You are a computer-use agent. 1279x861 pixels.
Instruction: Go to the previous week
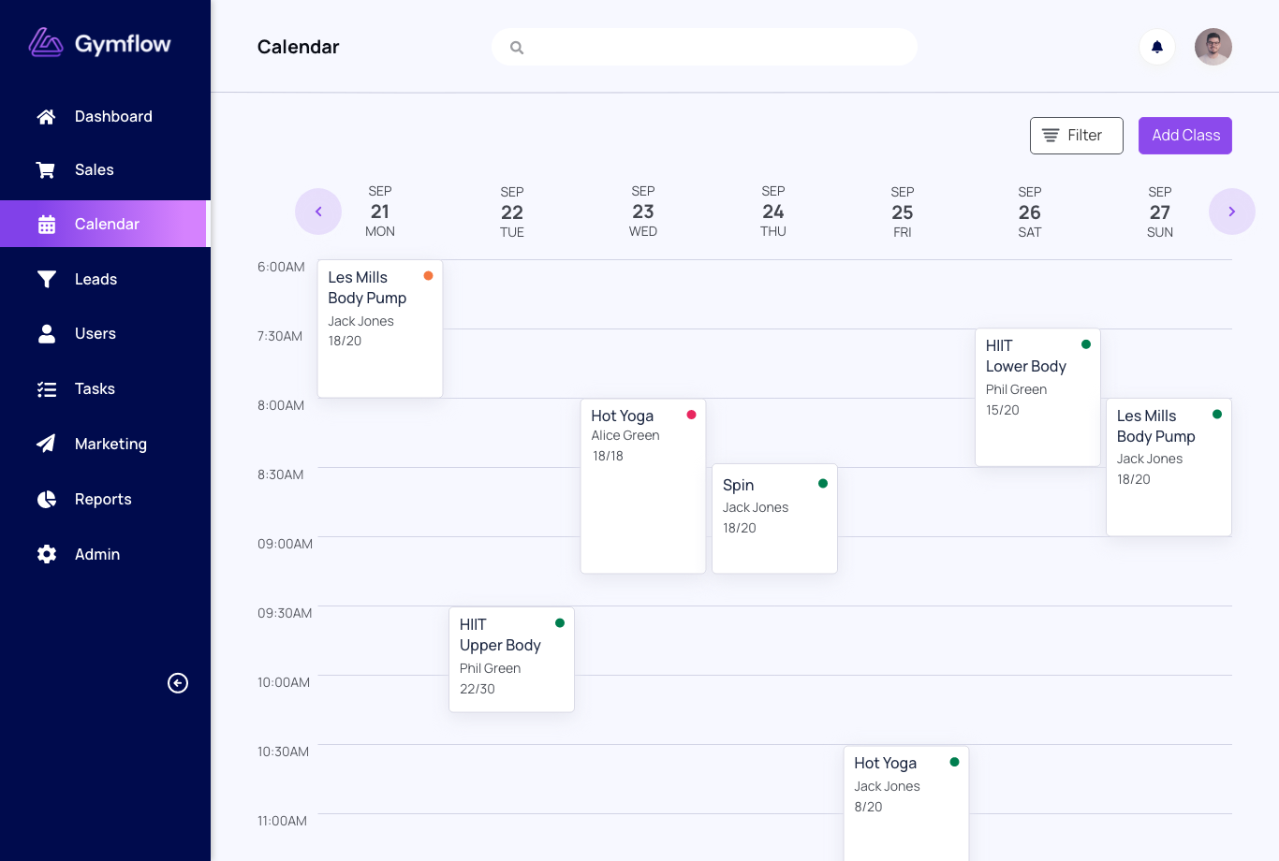[318, 212]
